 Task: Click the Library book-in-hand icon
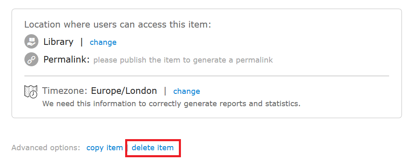coord(31,42)
